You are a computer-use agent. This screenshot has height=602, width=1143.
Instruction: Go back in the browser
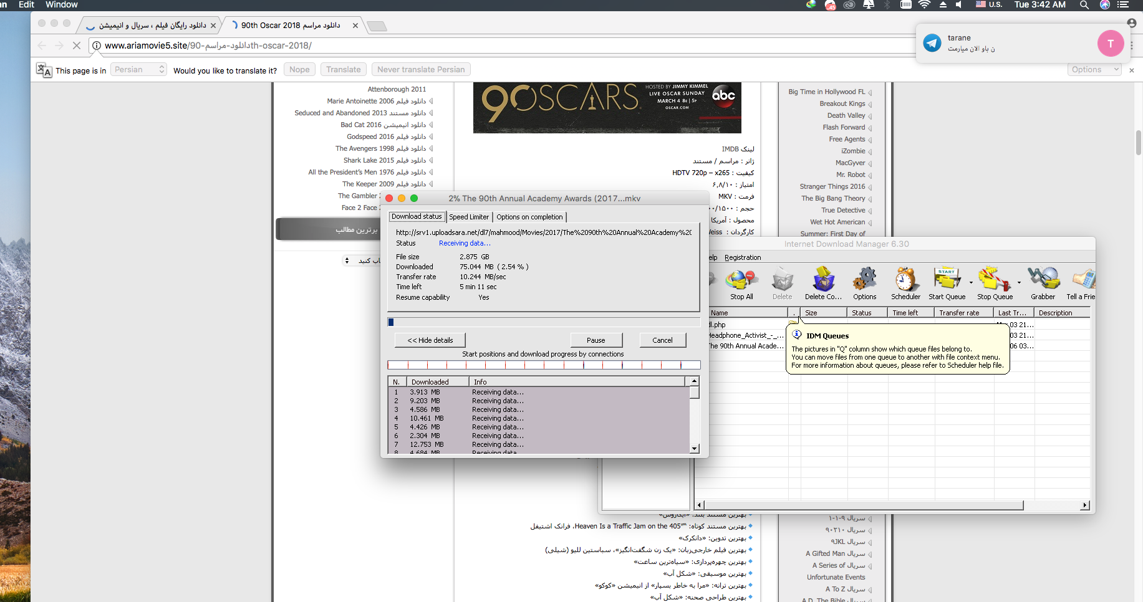pos(42,45)
